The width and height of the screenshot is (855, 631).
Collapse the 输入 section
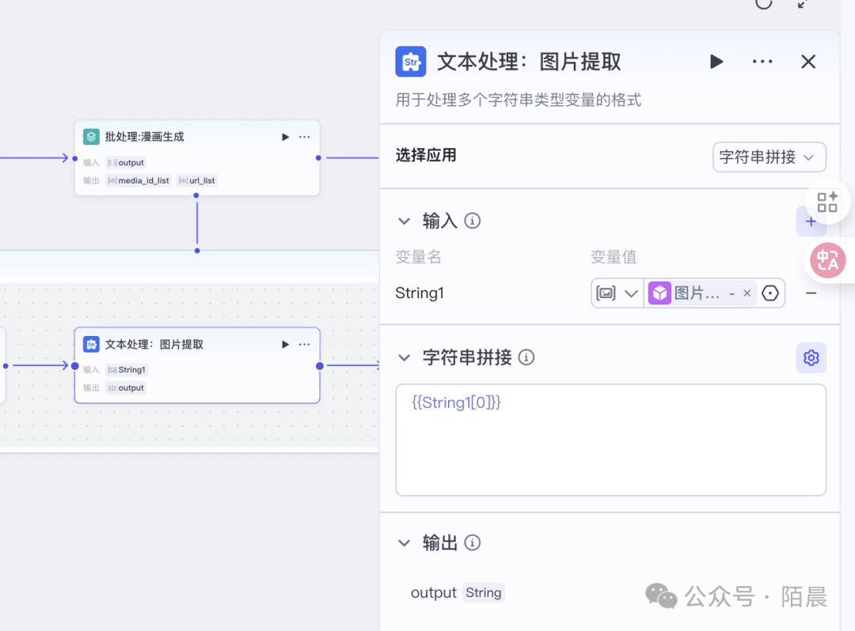[x=405, y=221]
